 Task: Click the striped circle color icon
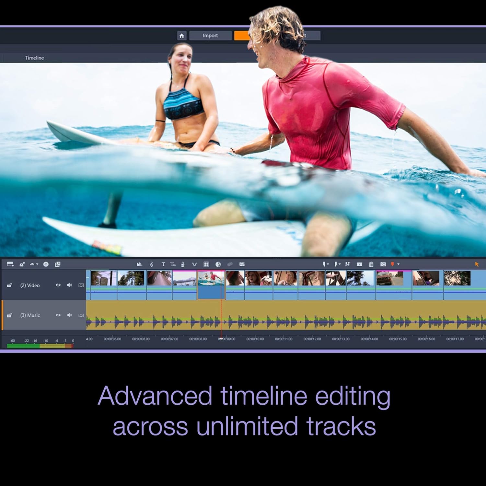(218, 264)
